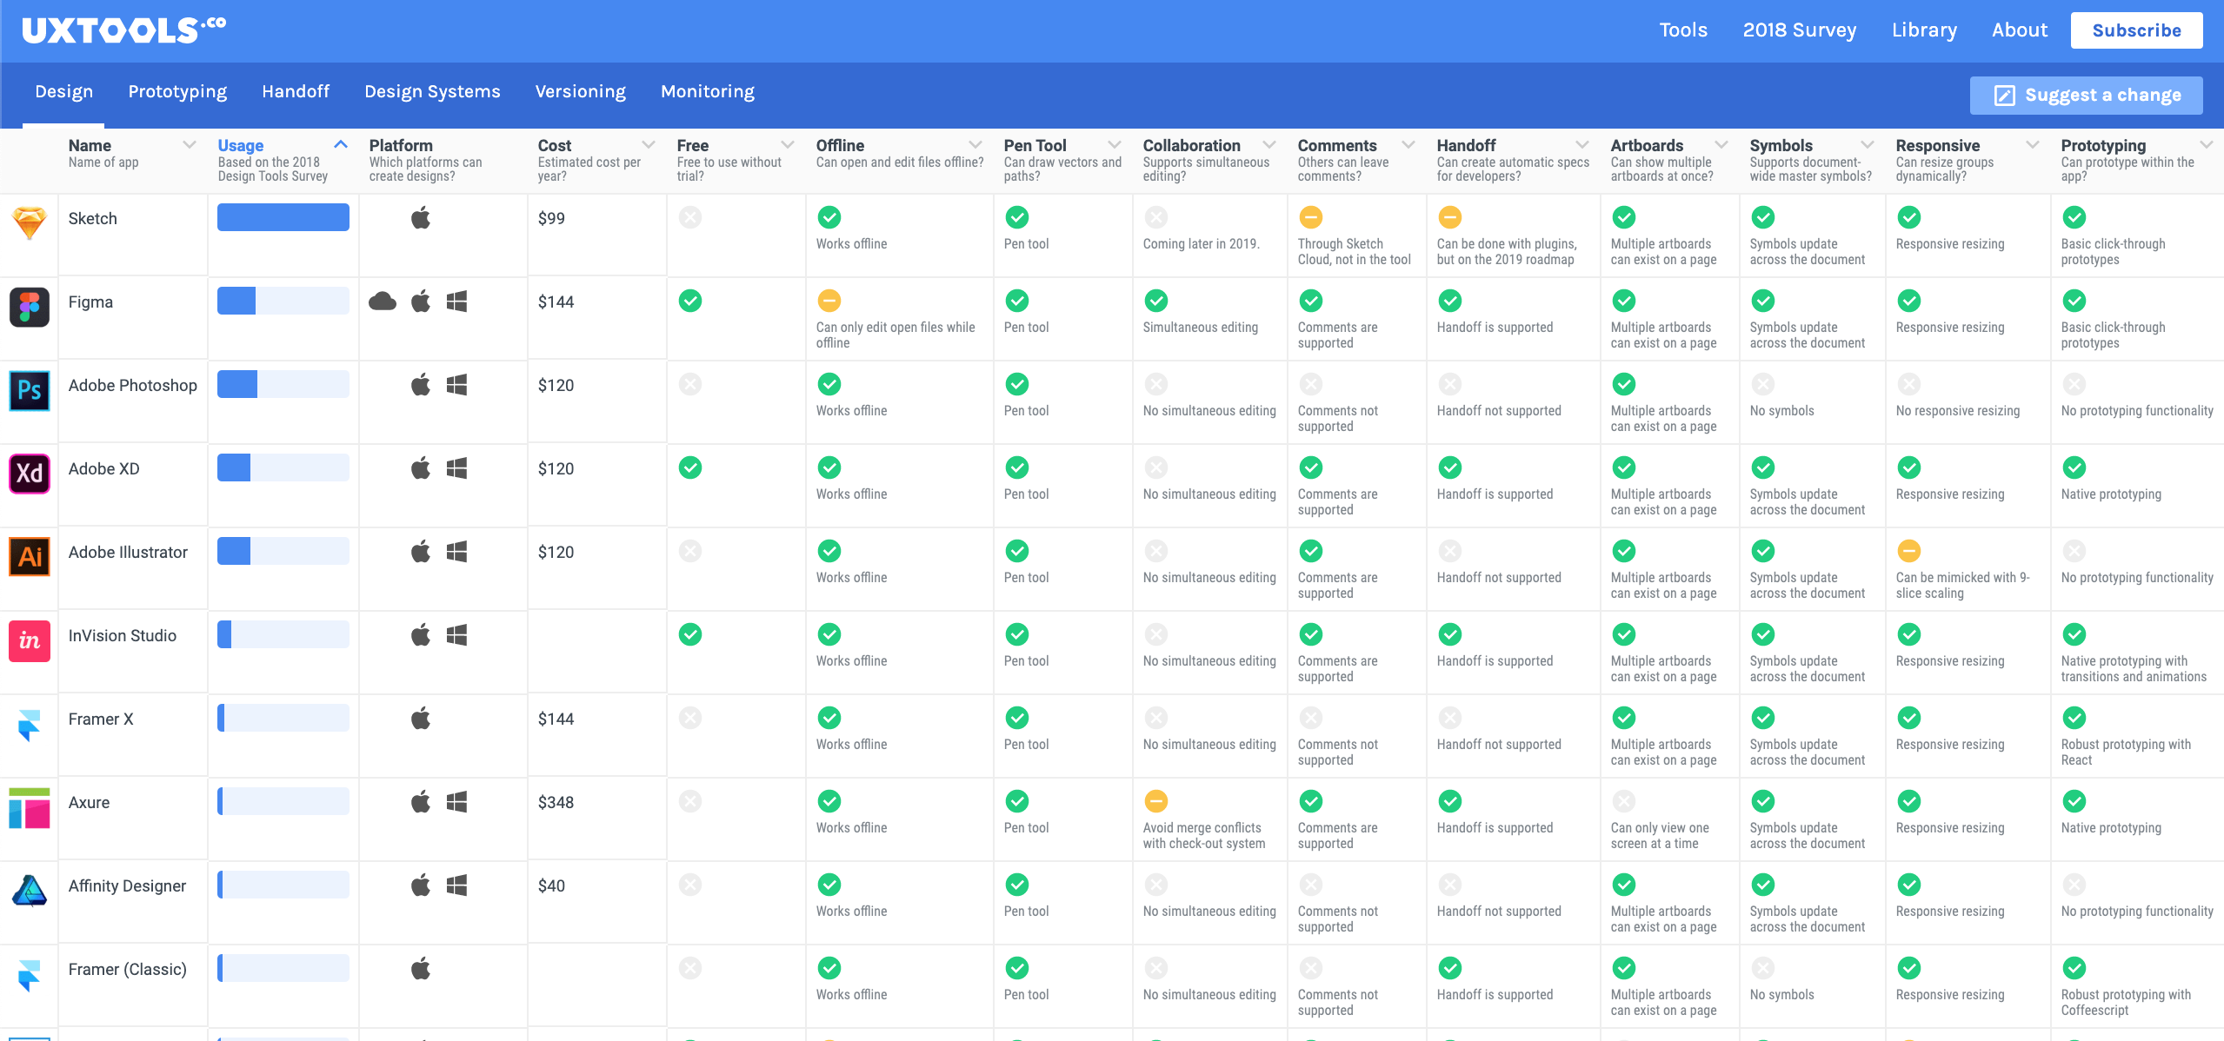
Task: Click the Sketch diamond app icon
Action: pos(30,222)
